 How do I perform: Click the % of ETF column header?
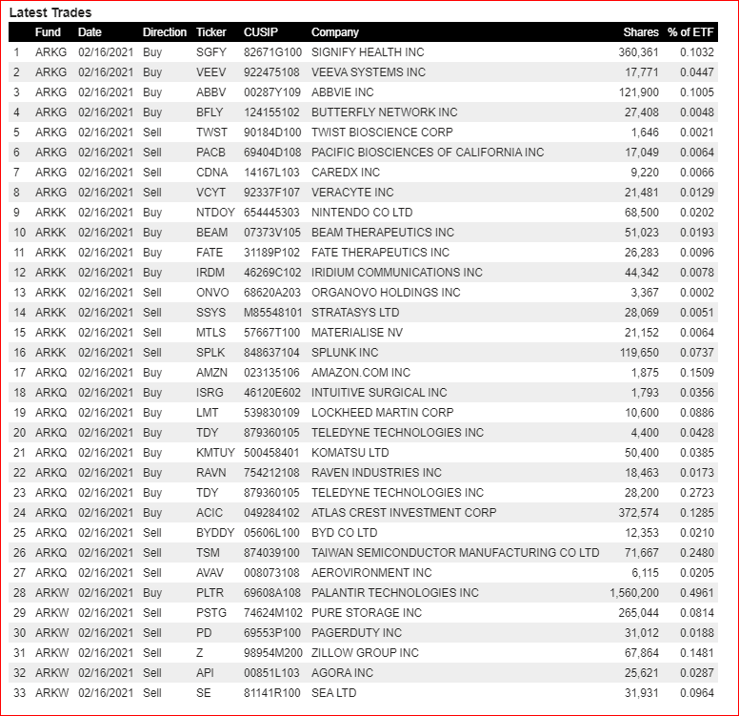(690, 32)
